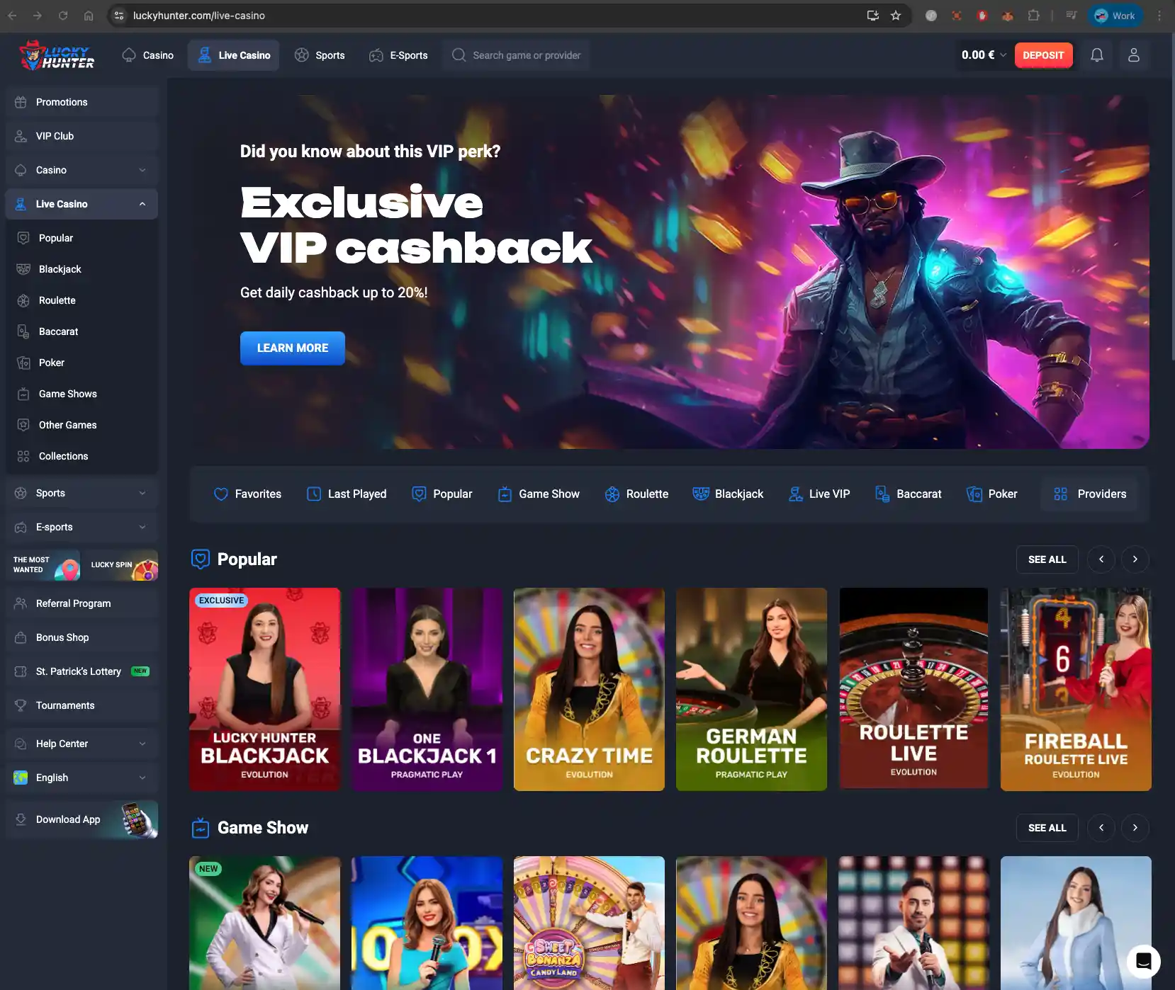
Task: Open the Lucky Spin wheel tile
Action: pos(120,565)
